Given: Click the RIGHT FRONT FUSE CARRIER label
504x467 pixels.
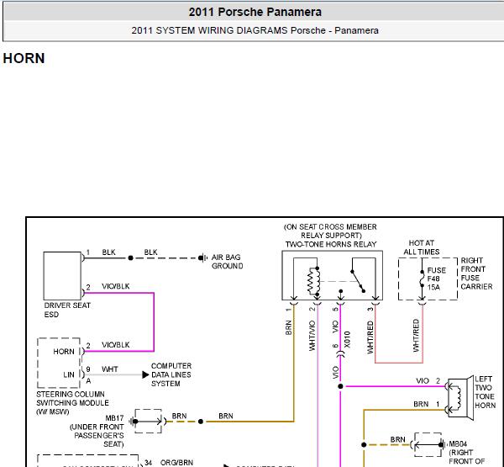Looking at the screenshot, I should pyautogui.click(x=476, y=273).
